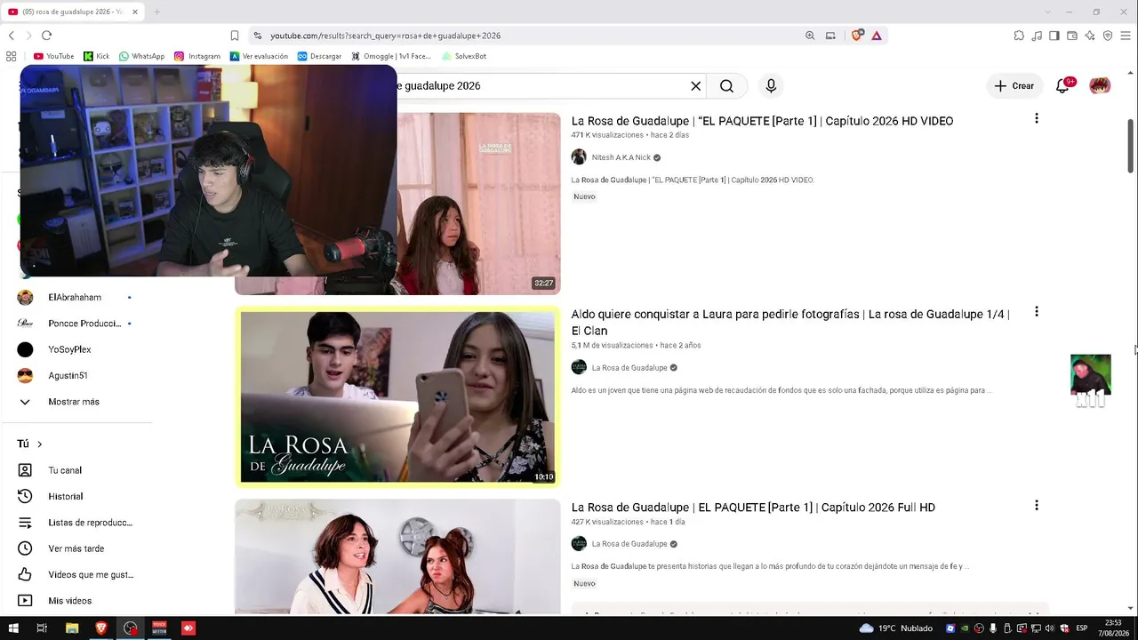The image size is (1138, 640).
Task: Toggle the browser sidebar panel icon
Action: [x=1054, y=36]
